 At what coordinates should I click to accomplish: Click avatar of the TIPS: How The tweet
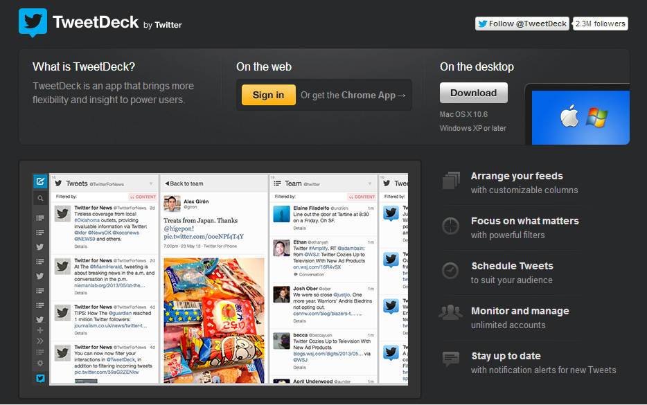pos(62,313)
